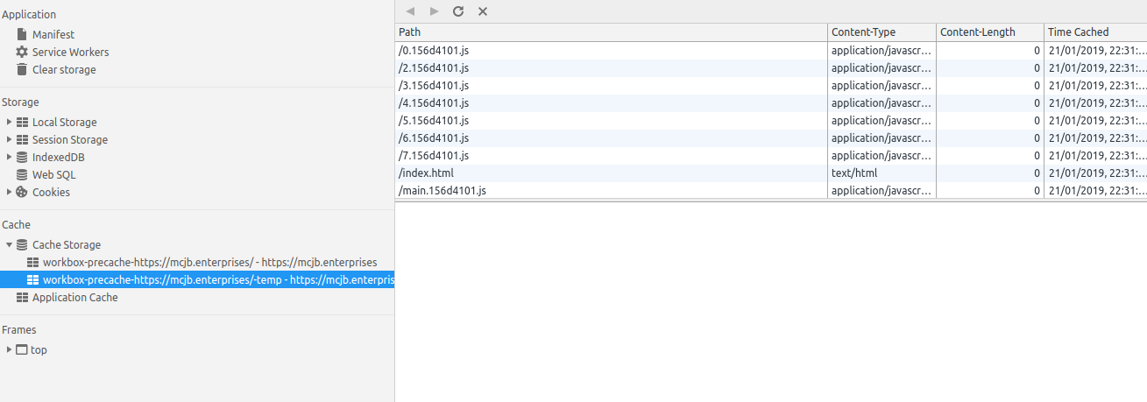Click the forward navigation arrow icon

point(434,11)
